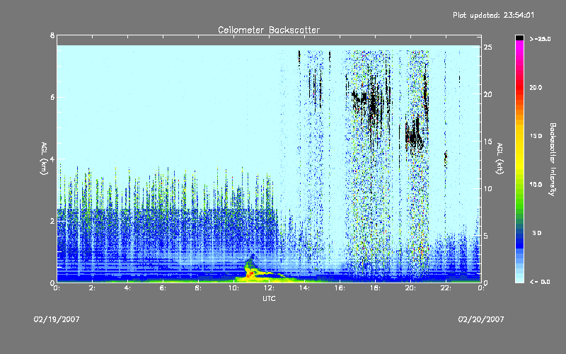This screenshot has width=566, height=354.
Task: Click the 02/19/2007 start date label
Action: 57,319
